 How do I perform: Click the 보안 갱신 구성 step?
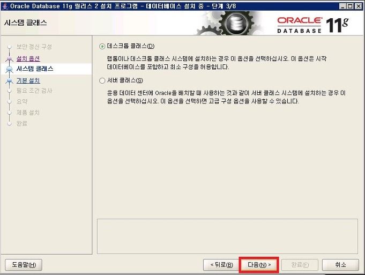click(x=34, y=47)
